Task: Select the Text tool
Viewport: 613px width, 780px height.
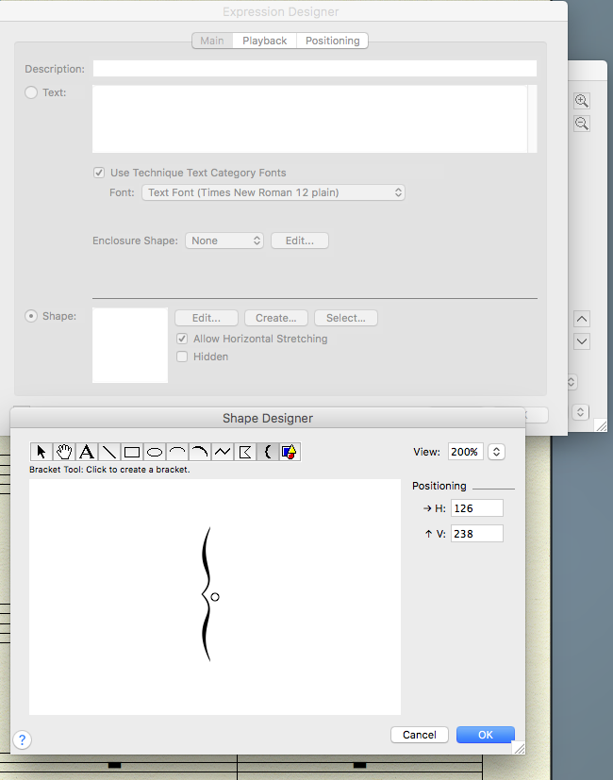Action: [87, 452]
